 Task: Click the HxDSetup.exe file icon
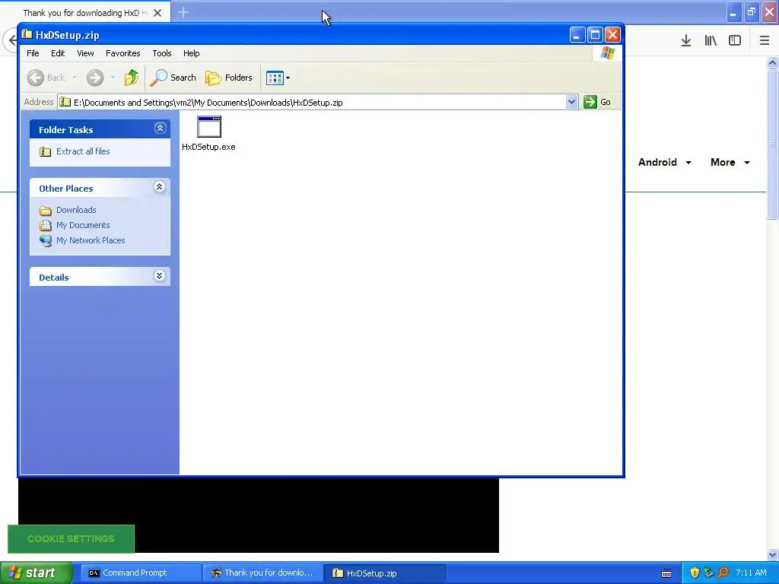(x=208, y=127)
